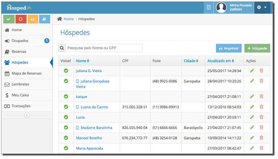The image size is (278, 159).
Task: Click the green checkmark quick-action button
Action: point(8,19)
